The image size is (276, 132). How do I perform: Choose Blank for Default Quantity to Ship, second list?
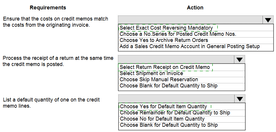[x=168, y=86]
